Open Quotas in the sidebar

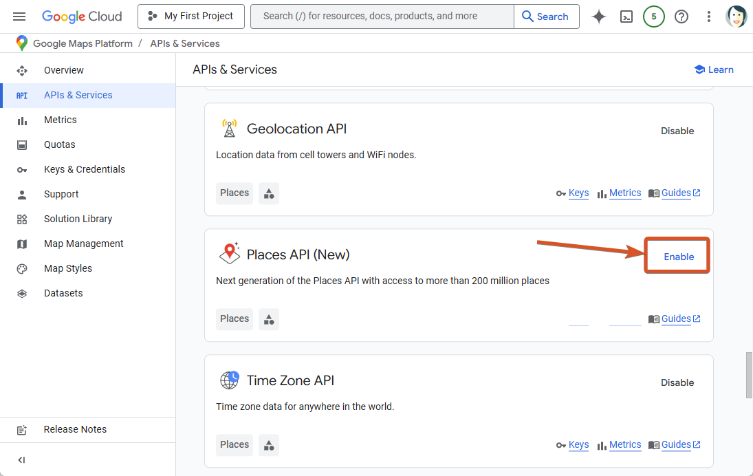point(88,144)
